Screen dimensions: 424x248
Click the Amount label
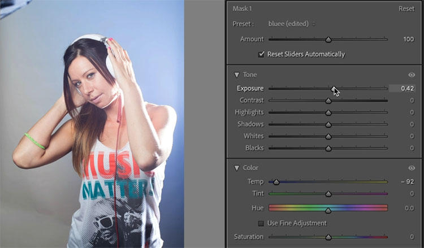[x=252, y=39]
